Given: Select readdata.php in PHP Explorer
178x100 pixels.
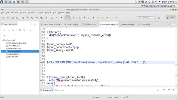Looking at the screenshot, I should point(14,54).
